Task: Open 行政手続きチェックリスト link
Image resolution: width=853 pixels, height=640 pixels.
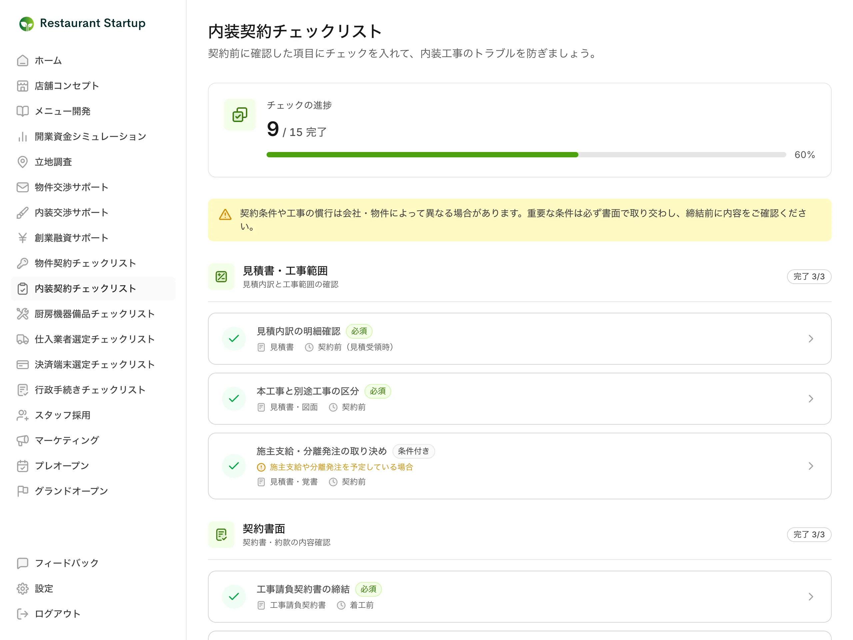Action: click(93, 390)
